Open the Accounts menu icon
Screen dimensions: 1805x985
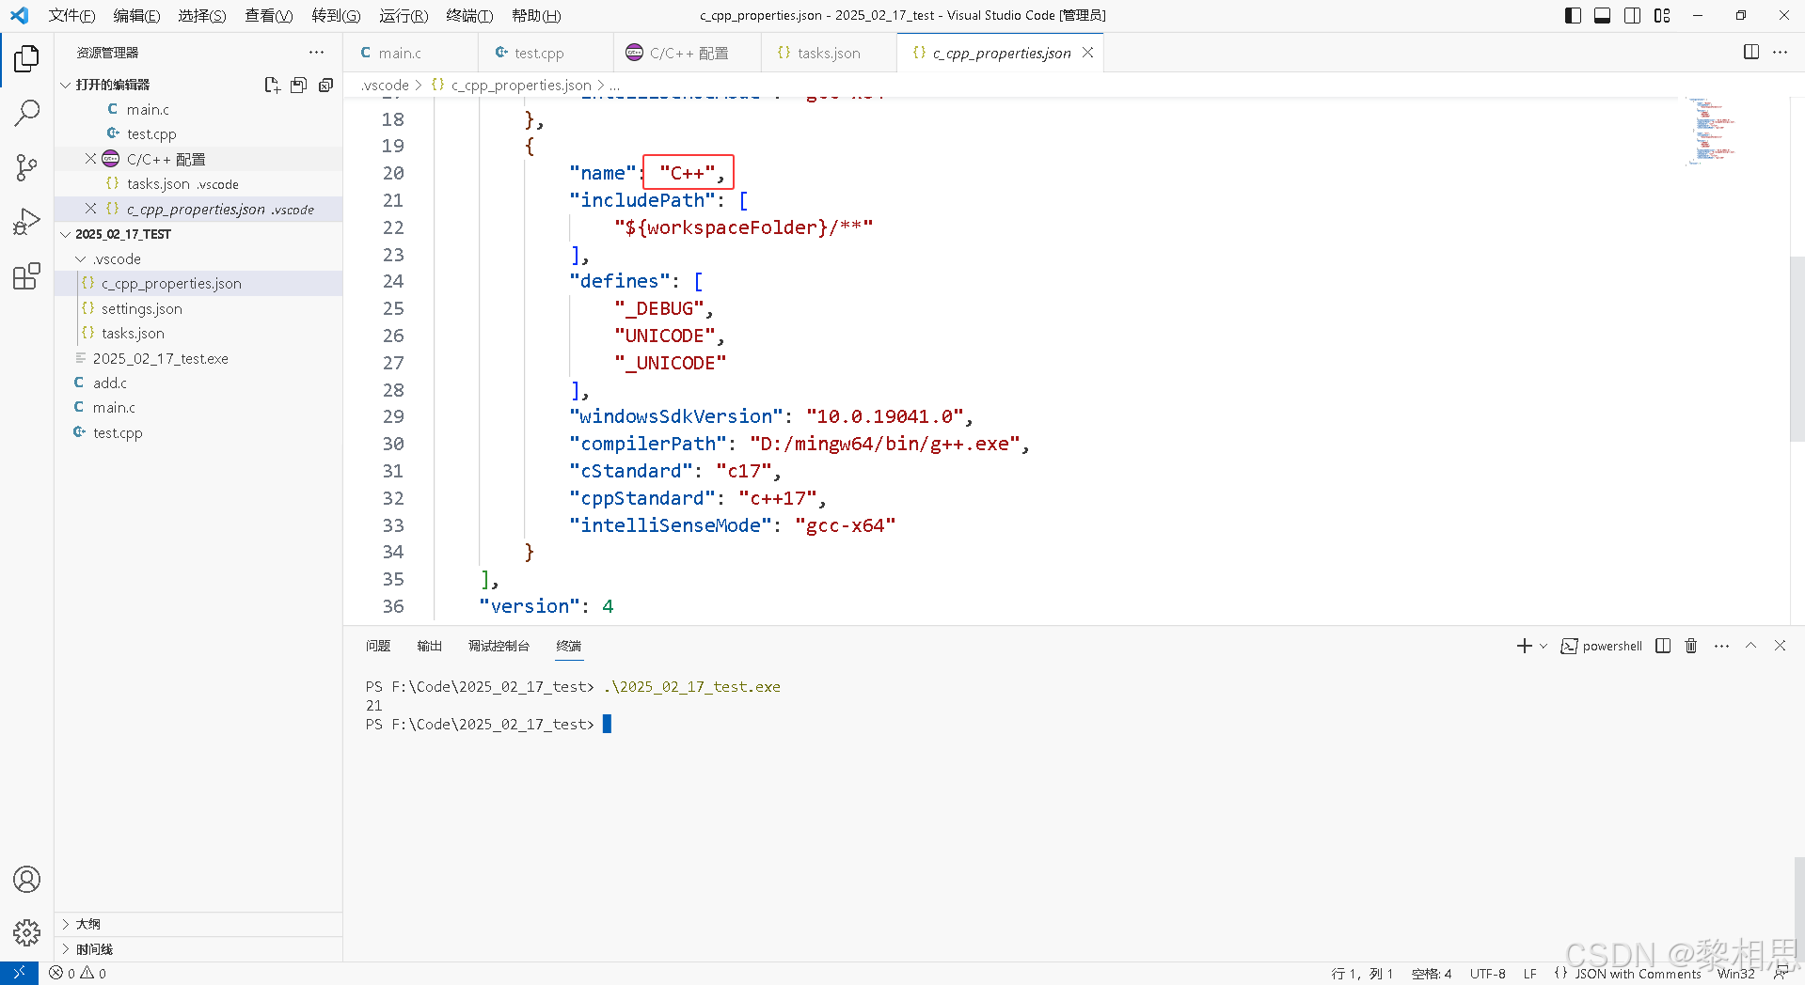pos(26,879)
